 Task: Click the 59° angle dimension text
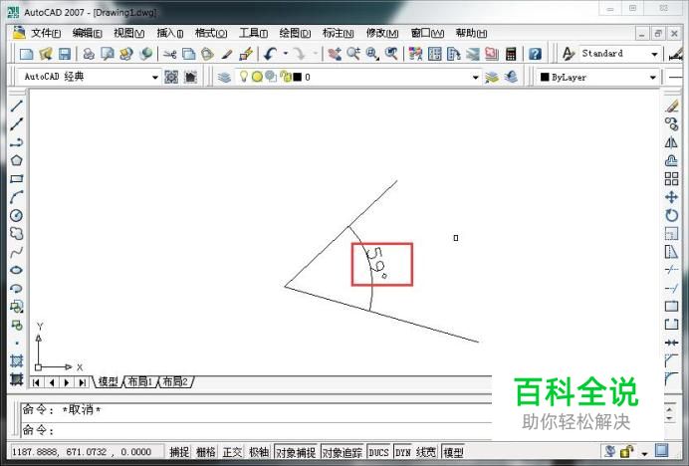pyautogui.click(x=377, y=263)
